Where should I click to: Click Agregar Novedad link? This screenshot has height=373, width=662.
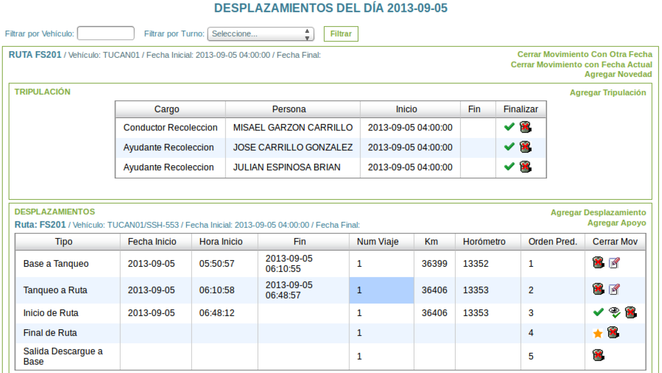click(618, 74)
